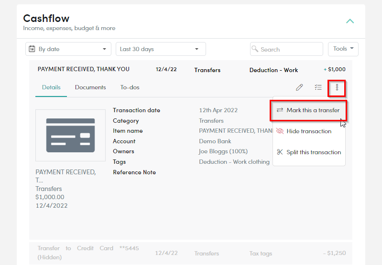Click Tax tags in hidden transfer row
The height and width of the screenshot is (265, 382).
tap(261, 254)
